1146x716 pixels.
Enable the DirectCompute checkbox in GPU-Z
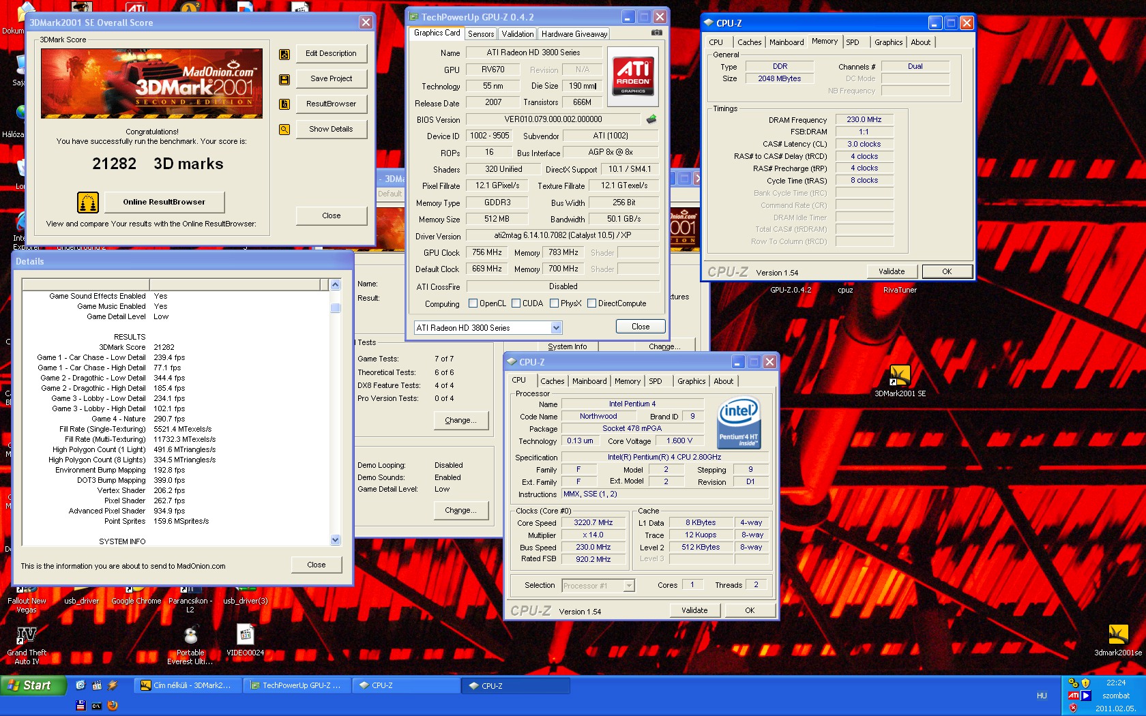tap(592, 303)
